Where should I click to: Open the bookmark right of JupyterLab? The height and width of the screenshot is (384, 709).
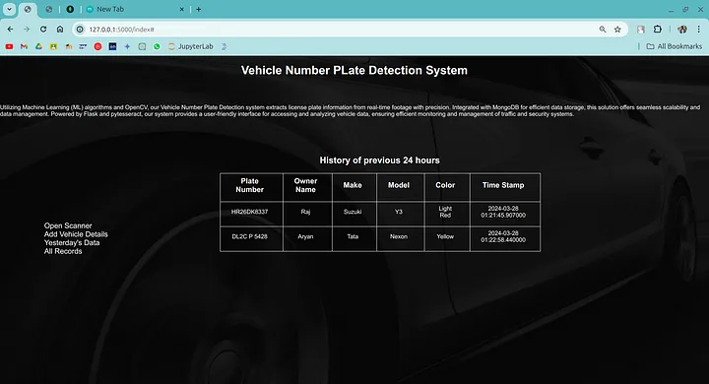click(x=224, y=46)
